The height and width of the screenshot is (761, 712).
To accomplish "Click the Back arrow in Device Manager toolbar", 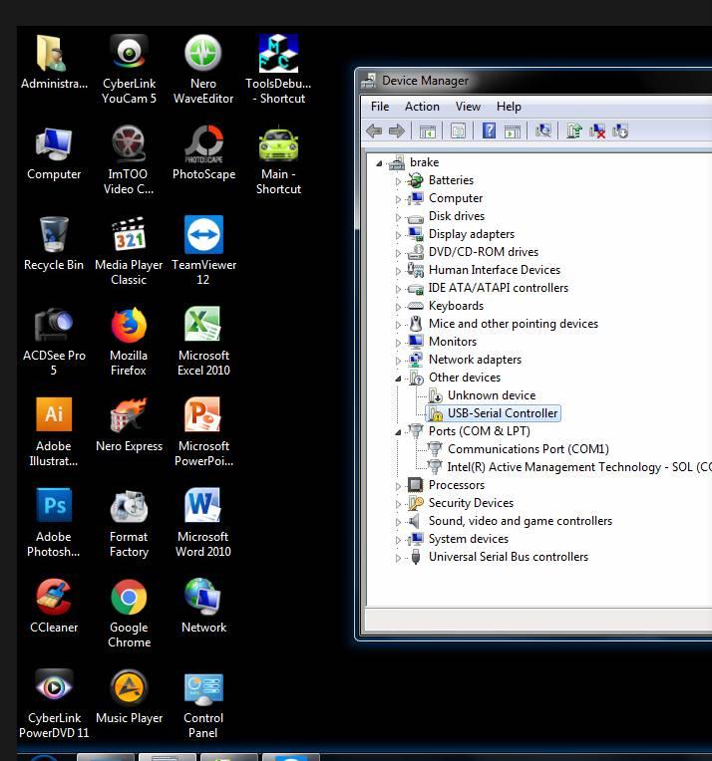I will click(x=374, y=131).
